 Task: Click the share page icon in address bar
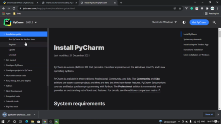point(175,8)
